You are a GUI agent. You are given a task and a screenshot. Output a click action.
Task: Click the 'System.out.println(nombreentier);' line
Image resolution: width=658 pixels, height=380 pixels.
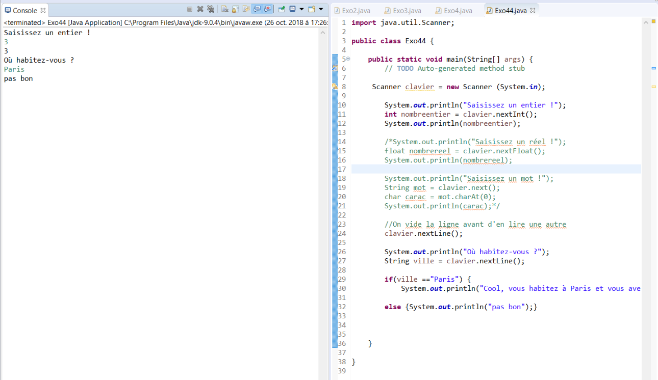coord(452,123)
